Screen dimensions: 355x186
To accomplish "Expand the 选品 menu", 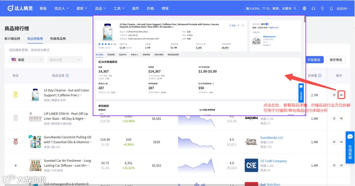I will (x=100, y=8).
